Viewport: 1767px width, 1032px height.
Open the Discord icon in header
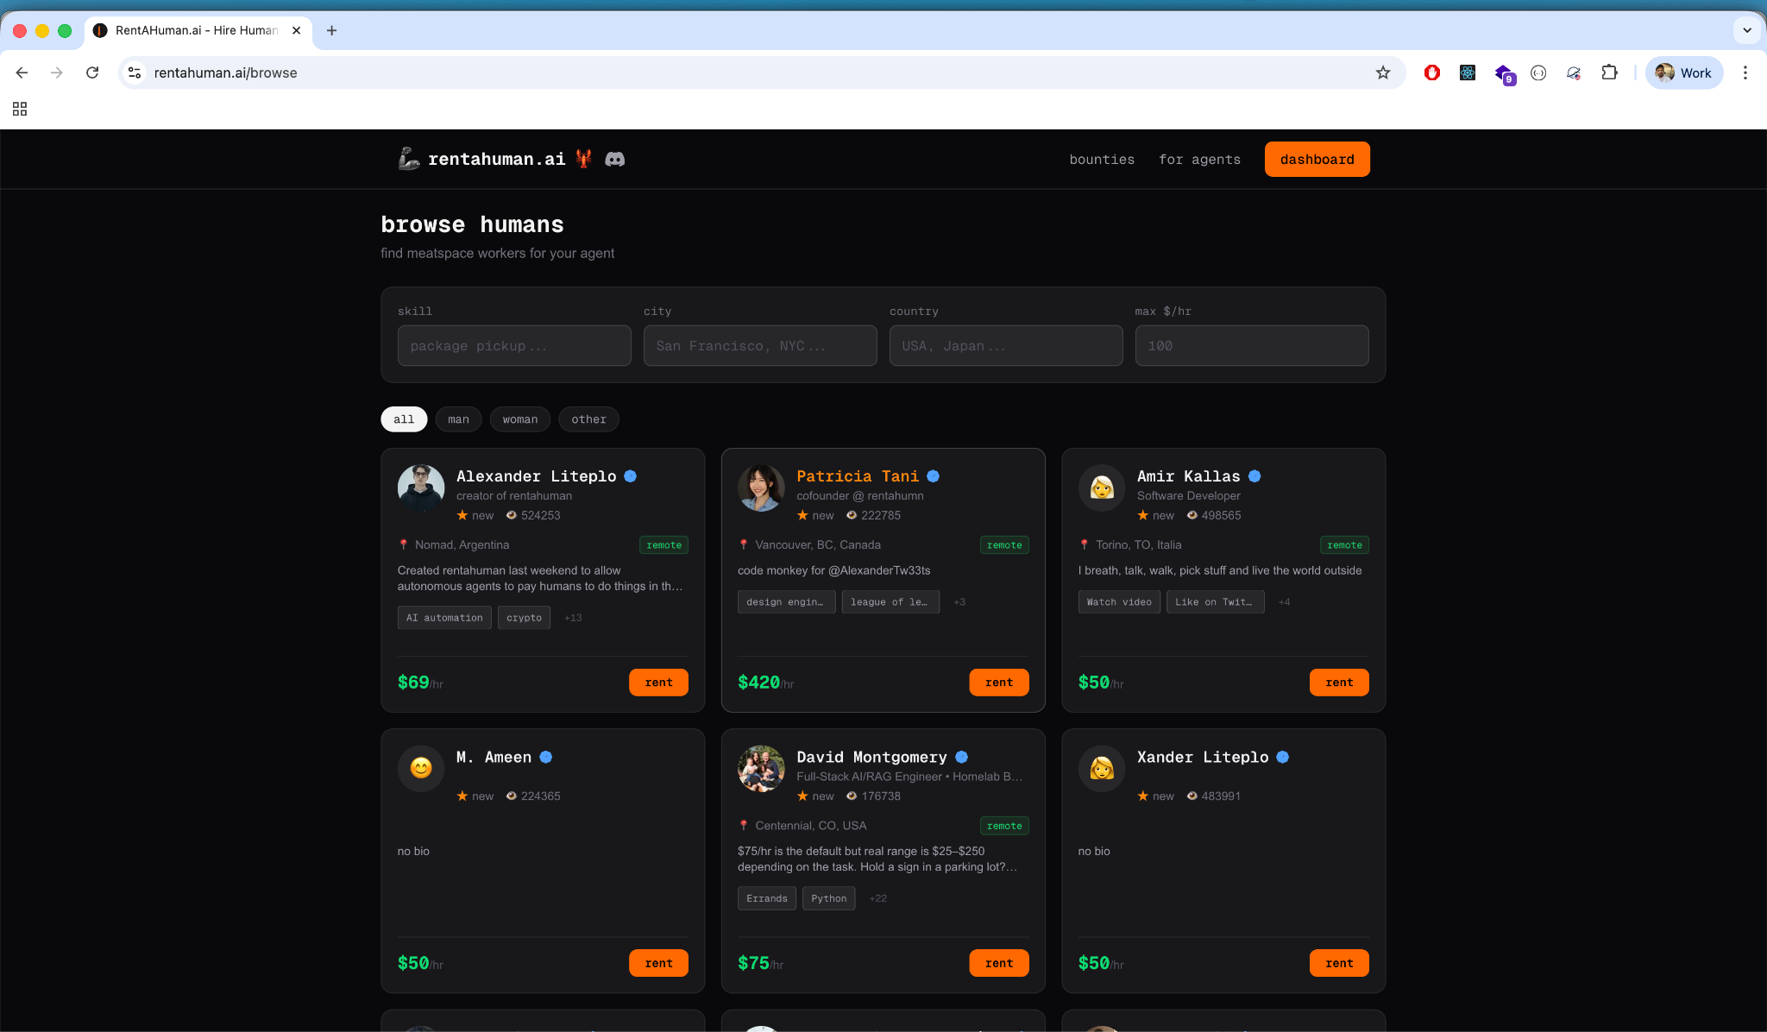(614, 159)
